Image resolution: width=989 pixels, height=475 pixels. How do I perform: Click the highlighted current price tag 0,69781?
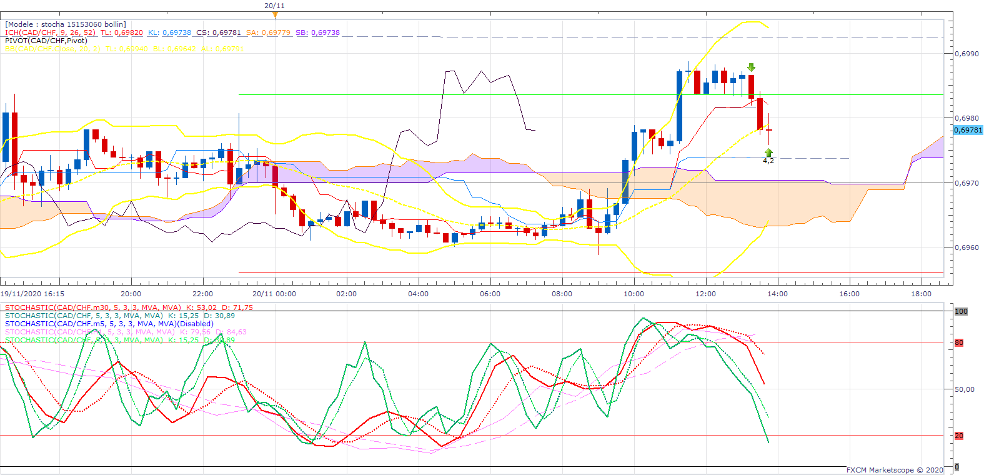[x=968, y=130]
